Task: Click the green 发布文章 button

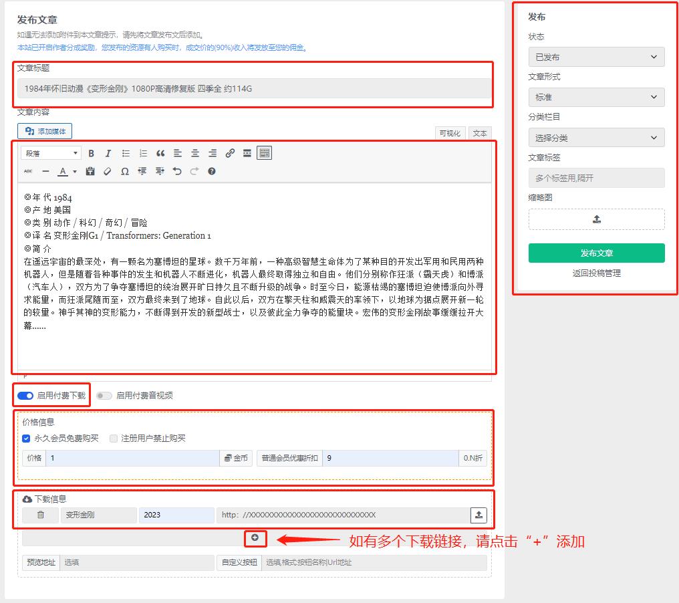Action: point(596,253)
